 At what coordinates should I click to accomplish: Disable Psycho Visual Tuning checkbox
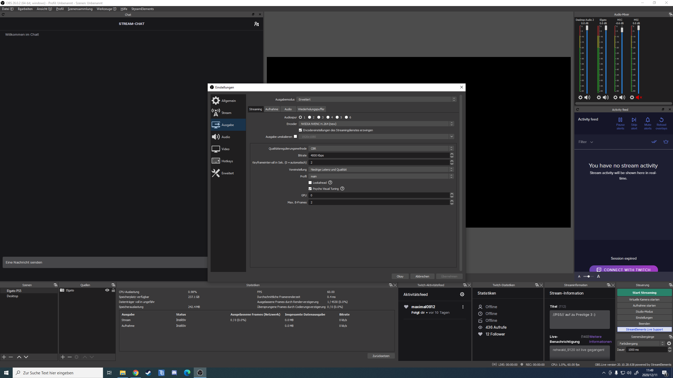tap(310, 189)
